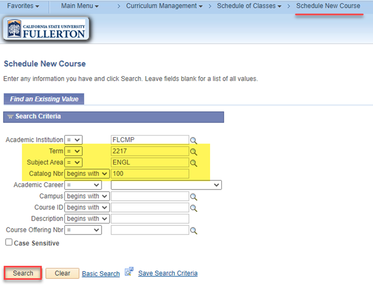Click the Save Search Criteria icon
This screenshot has width=373, height=290.
129,272
